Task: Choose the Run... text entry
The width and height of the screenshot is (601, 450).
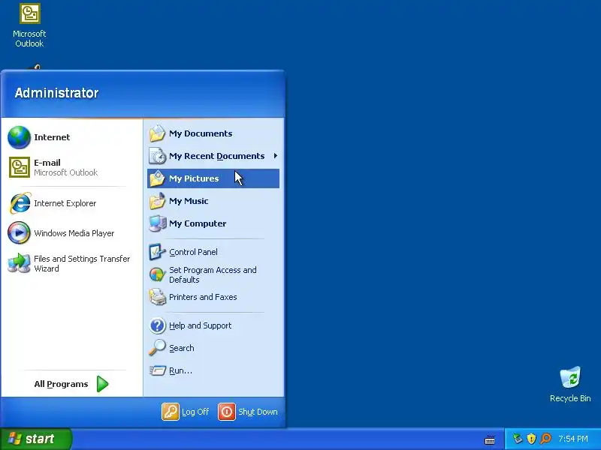Action: coord(180,370)
